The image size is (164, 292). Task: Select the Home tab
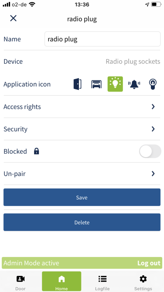pyautogui.click(x=61, y=281)
